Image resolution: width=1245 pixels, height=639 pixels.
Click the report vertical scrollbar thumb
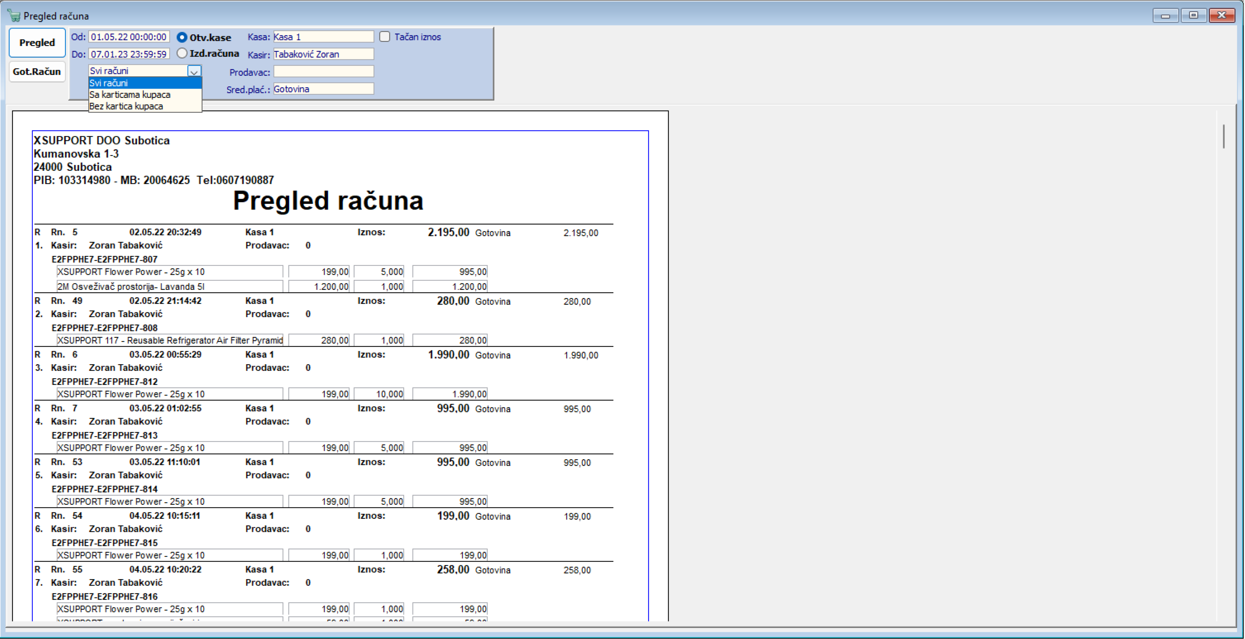tap(1224, 136)
